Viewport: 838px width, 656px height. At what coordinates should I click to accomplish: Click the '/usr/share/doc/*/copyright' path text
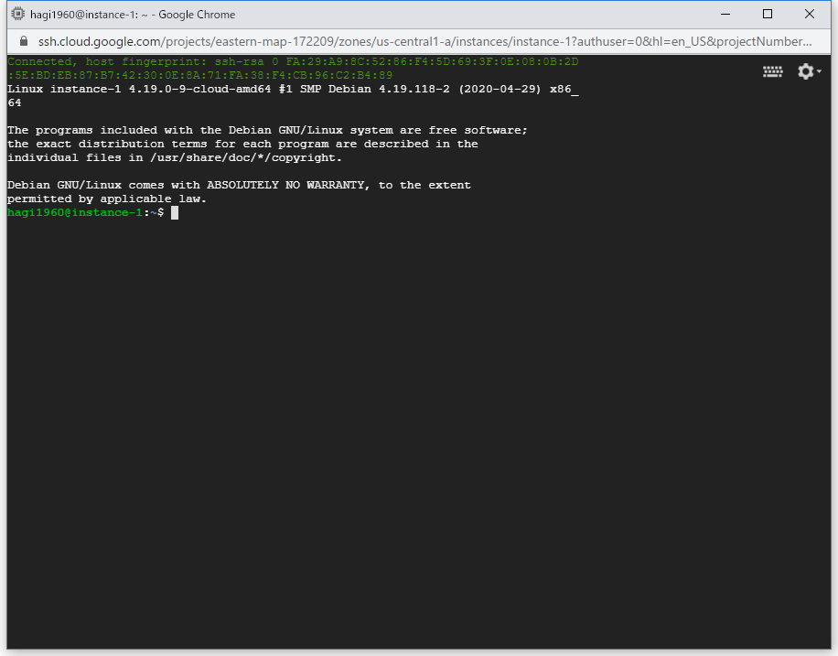(242, 157)
